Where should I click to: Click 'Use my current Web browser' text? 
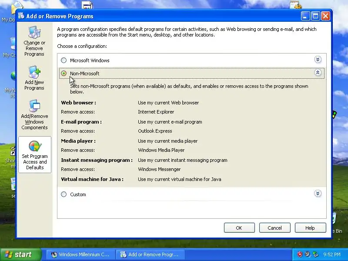[168, 103]
